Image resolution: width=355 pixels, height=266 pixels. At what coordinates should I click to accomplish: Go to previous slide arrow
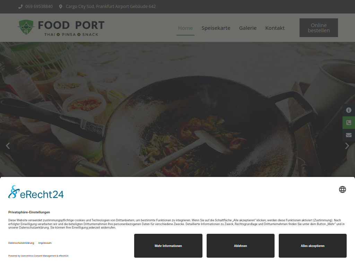[8, 146]
